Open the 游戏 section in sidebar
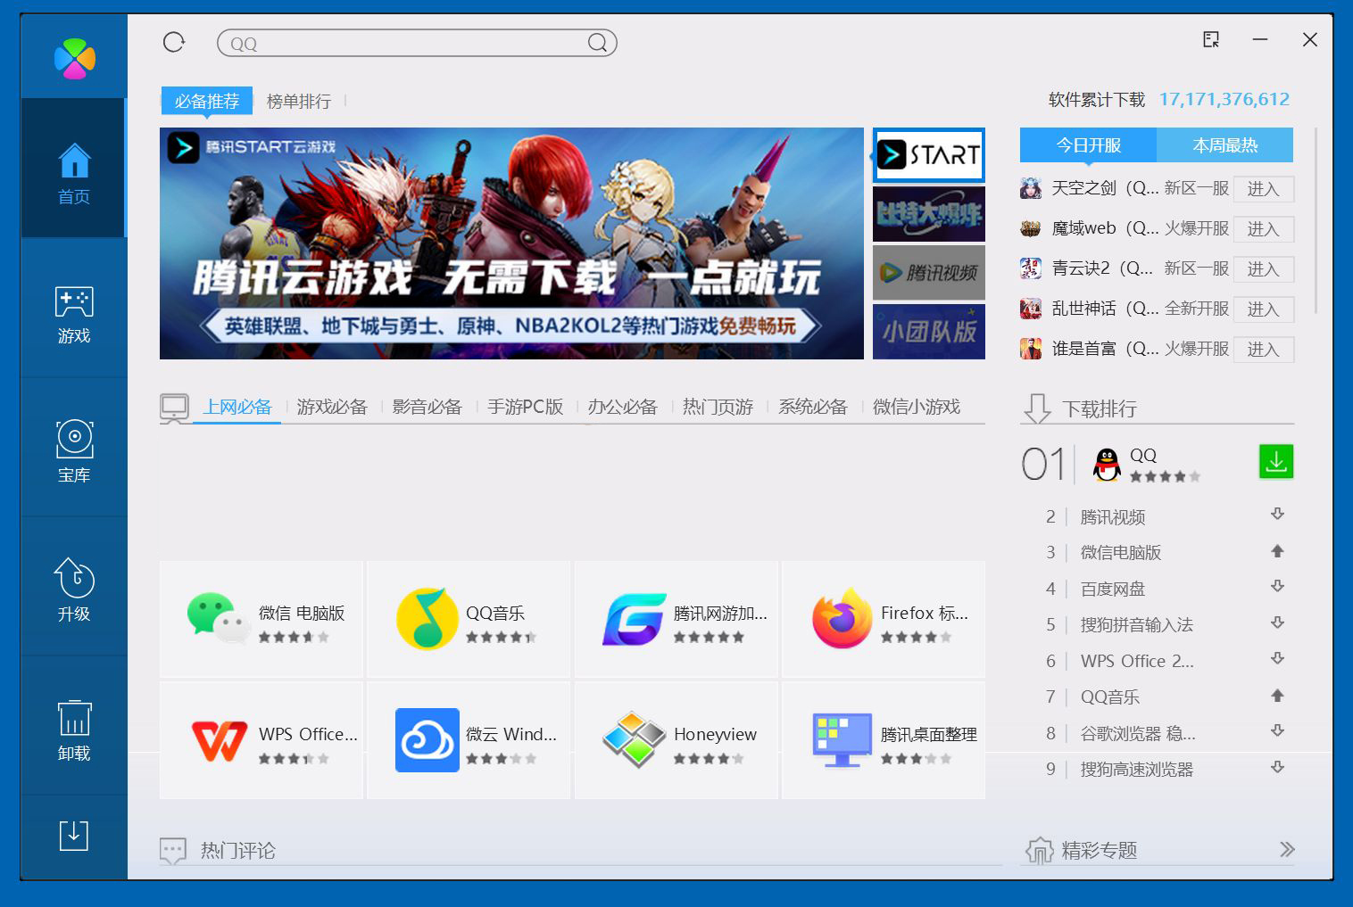This screenshot has height=907, width=1353. pyautogui.click(x=74, y=315)
